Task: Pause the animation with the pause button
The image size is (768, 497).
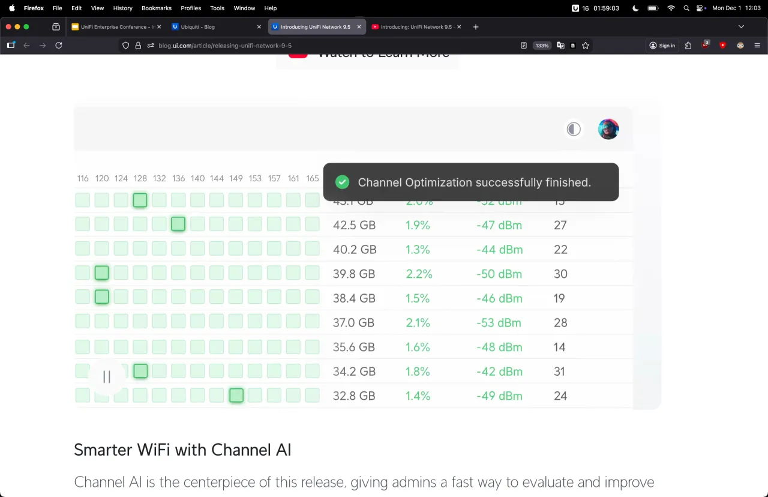Action: click(107, 376)
